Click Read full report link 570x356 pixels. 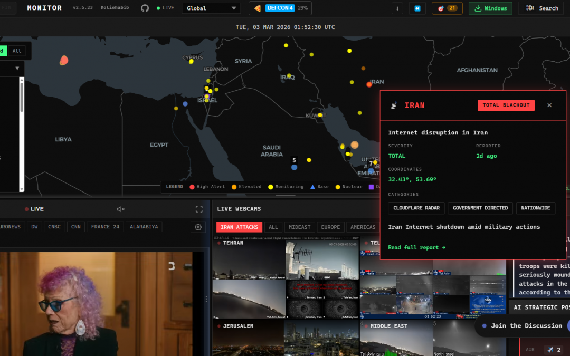[x=416, y=247]
